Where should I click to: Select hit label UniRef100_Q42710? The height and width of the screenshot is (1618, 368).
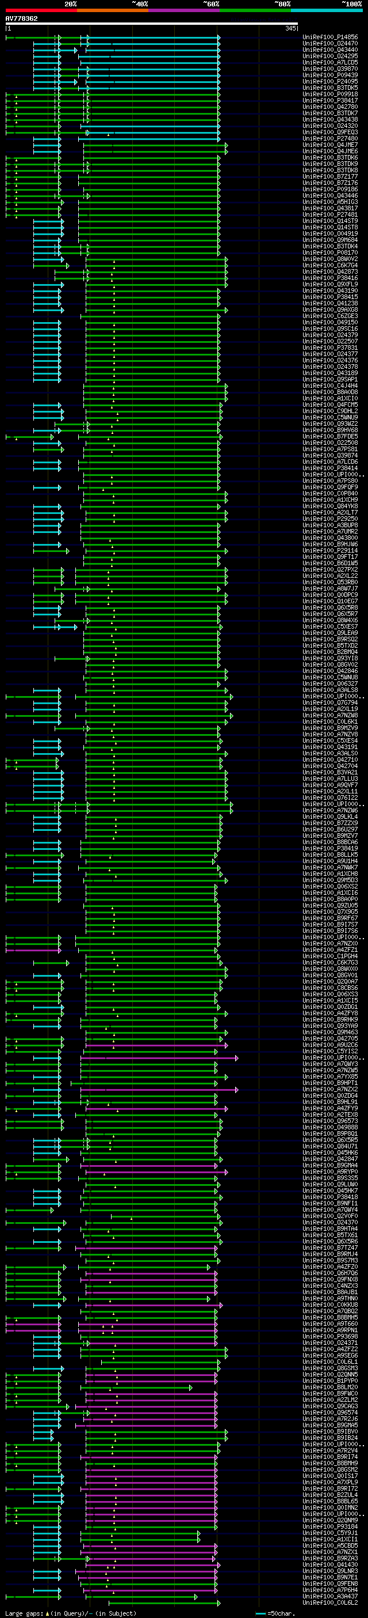331,759
